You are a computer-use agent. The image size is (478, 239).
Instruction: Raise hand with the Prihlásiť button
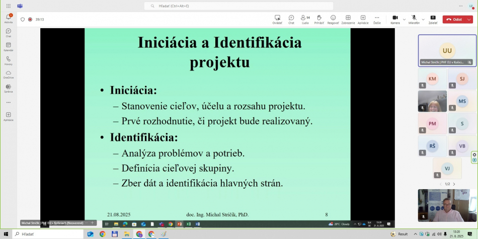tap(319, 19)
